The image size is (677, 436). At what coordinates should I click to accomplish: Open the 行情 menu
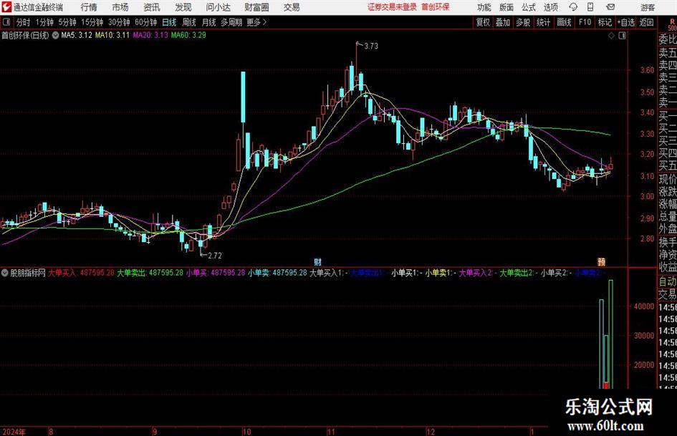(89, 7)
